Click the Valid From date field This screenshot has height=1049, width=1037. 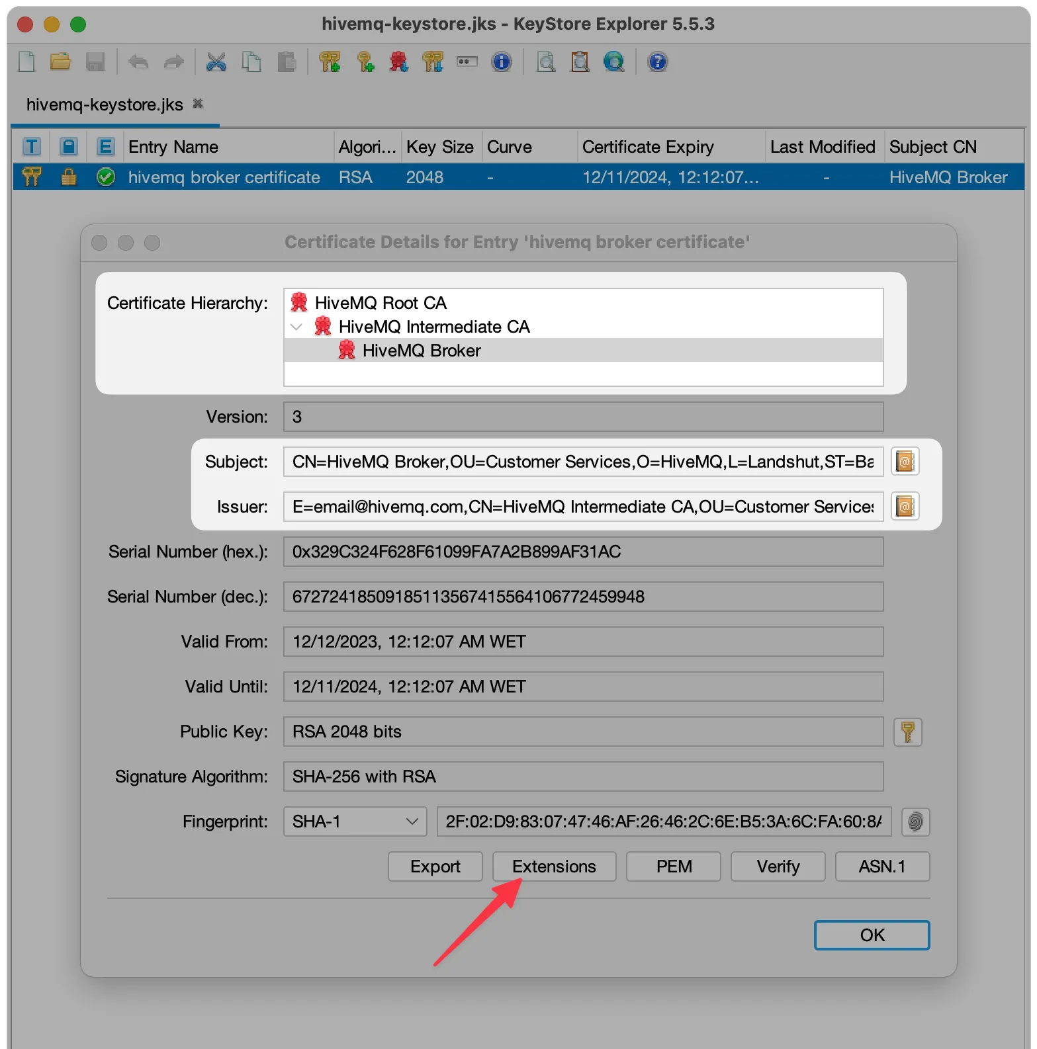(583, 642)
